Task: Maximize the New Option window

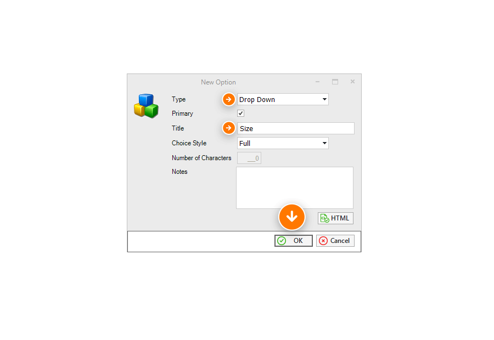Action: (x=335, y=82)
